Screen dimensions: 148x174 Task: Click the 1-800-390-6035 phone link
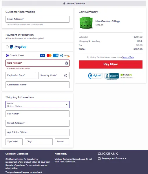tap(67, 162)
